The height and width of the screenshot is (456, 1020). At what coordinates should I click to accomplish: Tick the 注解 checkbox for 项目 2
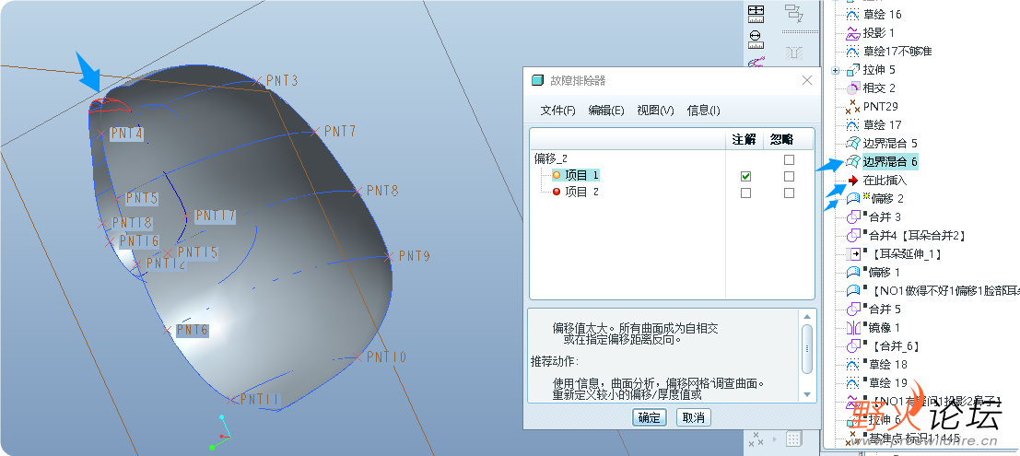pyautogui.click(x=746, y=193)
